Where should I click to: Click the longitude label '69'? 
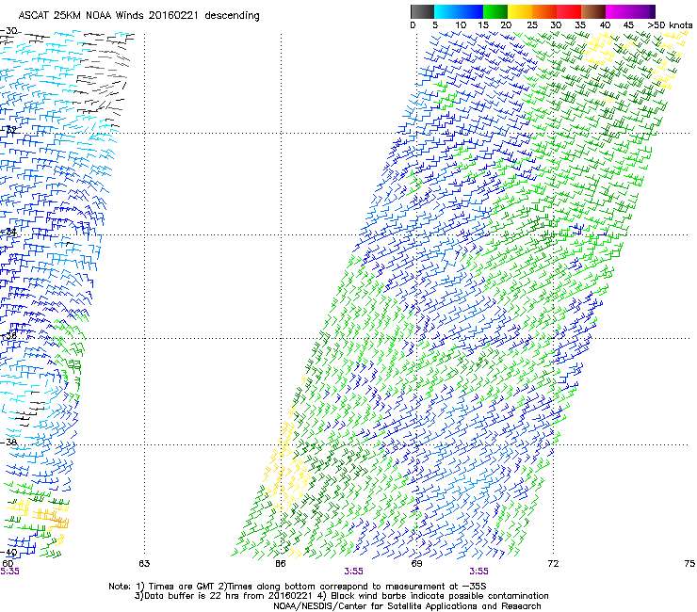click(416, 564)
